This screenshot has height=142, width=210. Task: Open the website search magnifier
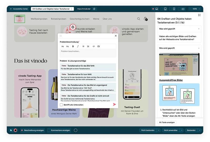(139, 19)
